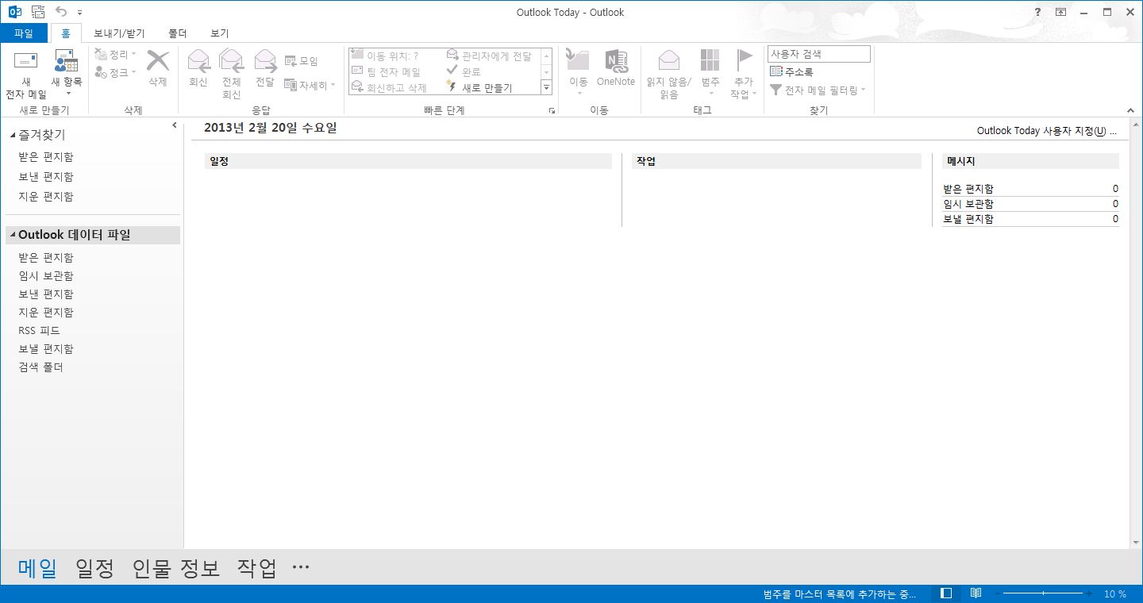Collapse the Outlook 데이터 파일 tree
1143x603 pixels.
(13, 235)
